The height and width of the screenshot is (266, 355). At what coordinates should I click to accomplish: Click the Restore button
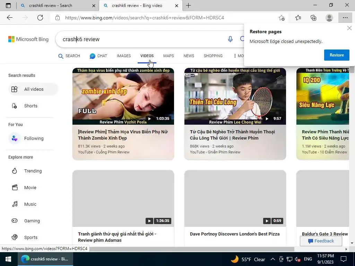336,55
